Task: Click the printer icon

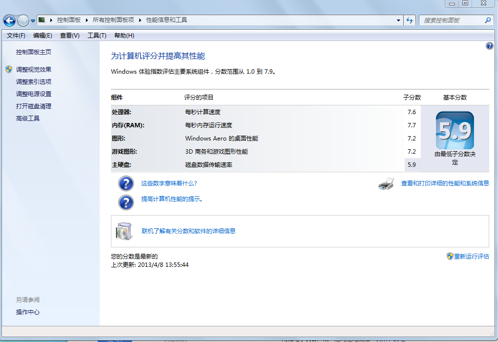Action: (x=386, y=184)
